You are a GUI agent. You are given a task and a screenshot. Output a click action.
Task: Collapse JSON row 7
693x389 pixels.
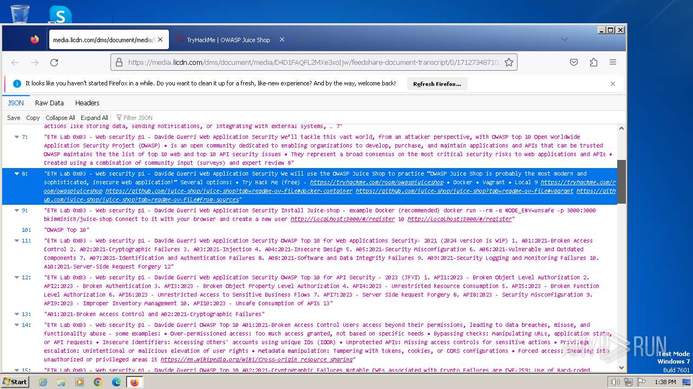coord(17,137)
